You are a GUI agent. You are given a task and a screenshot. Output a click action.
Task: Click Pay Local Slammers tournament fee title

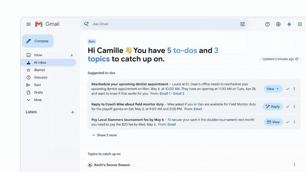coord(128,120)
